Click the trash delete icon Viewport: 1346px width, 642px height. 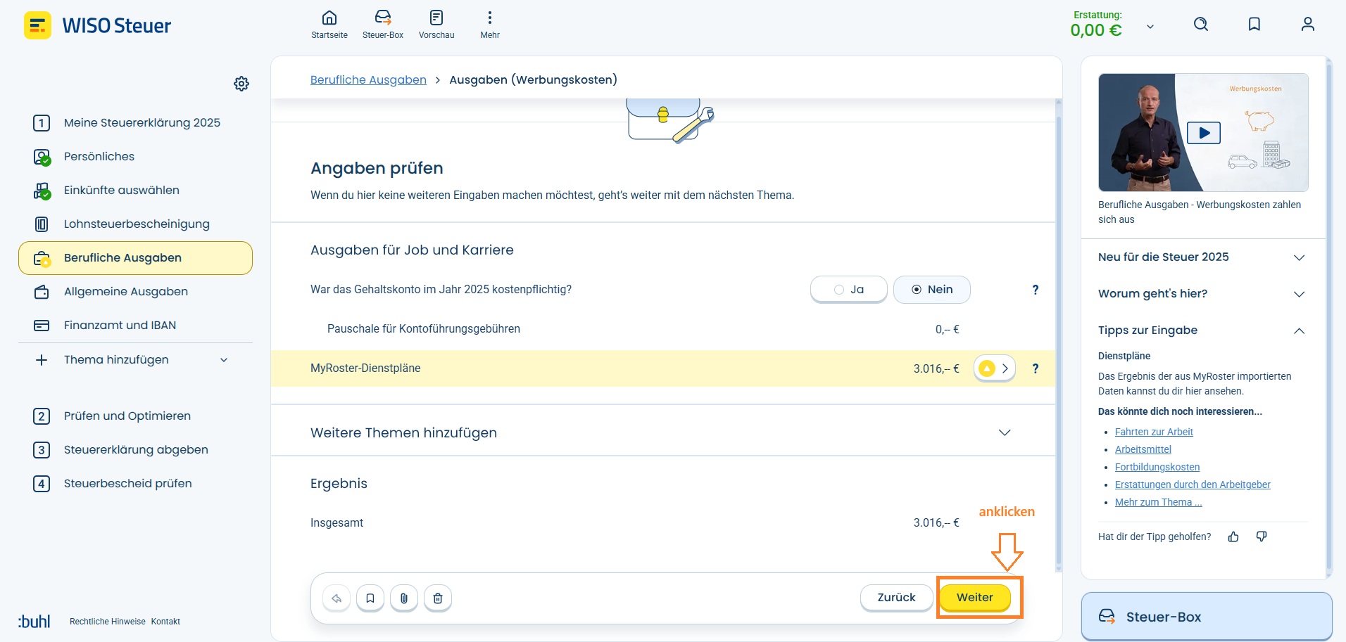(x=438, y=598)
